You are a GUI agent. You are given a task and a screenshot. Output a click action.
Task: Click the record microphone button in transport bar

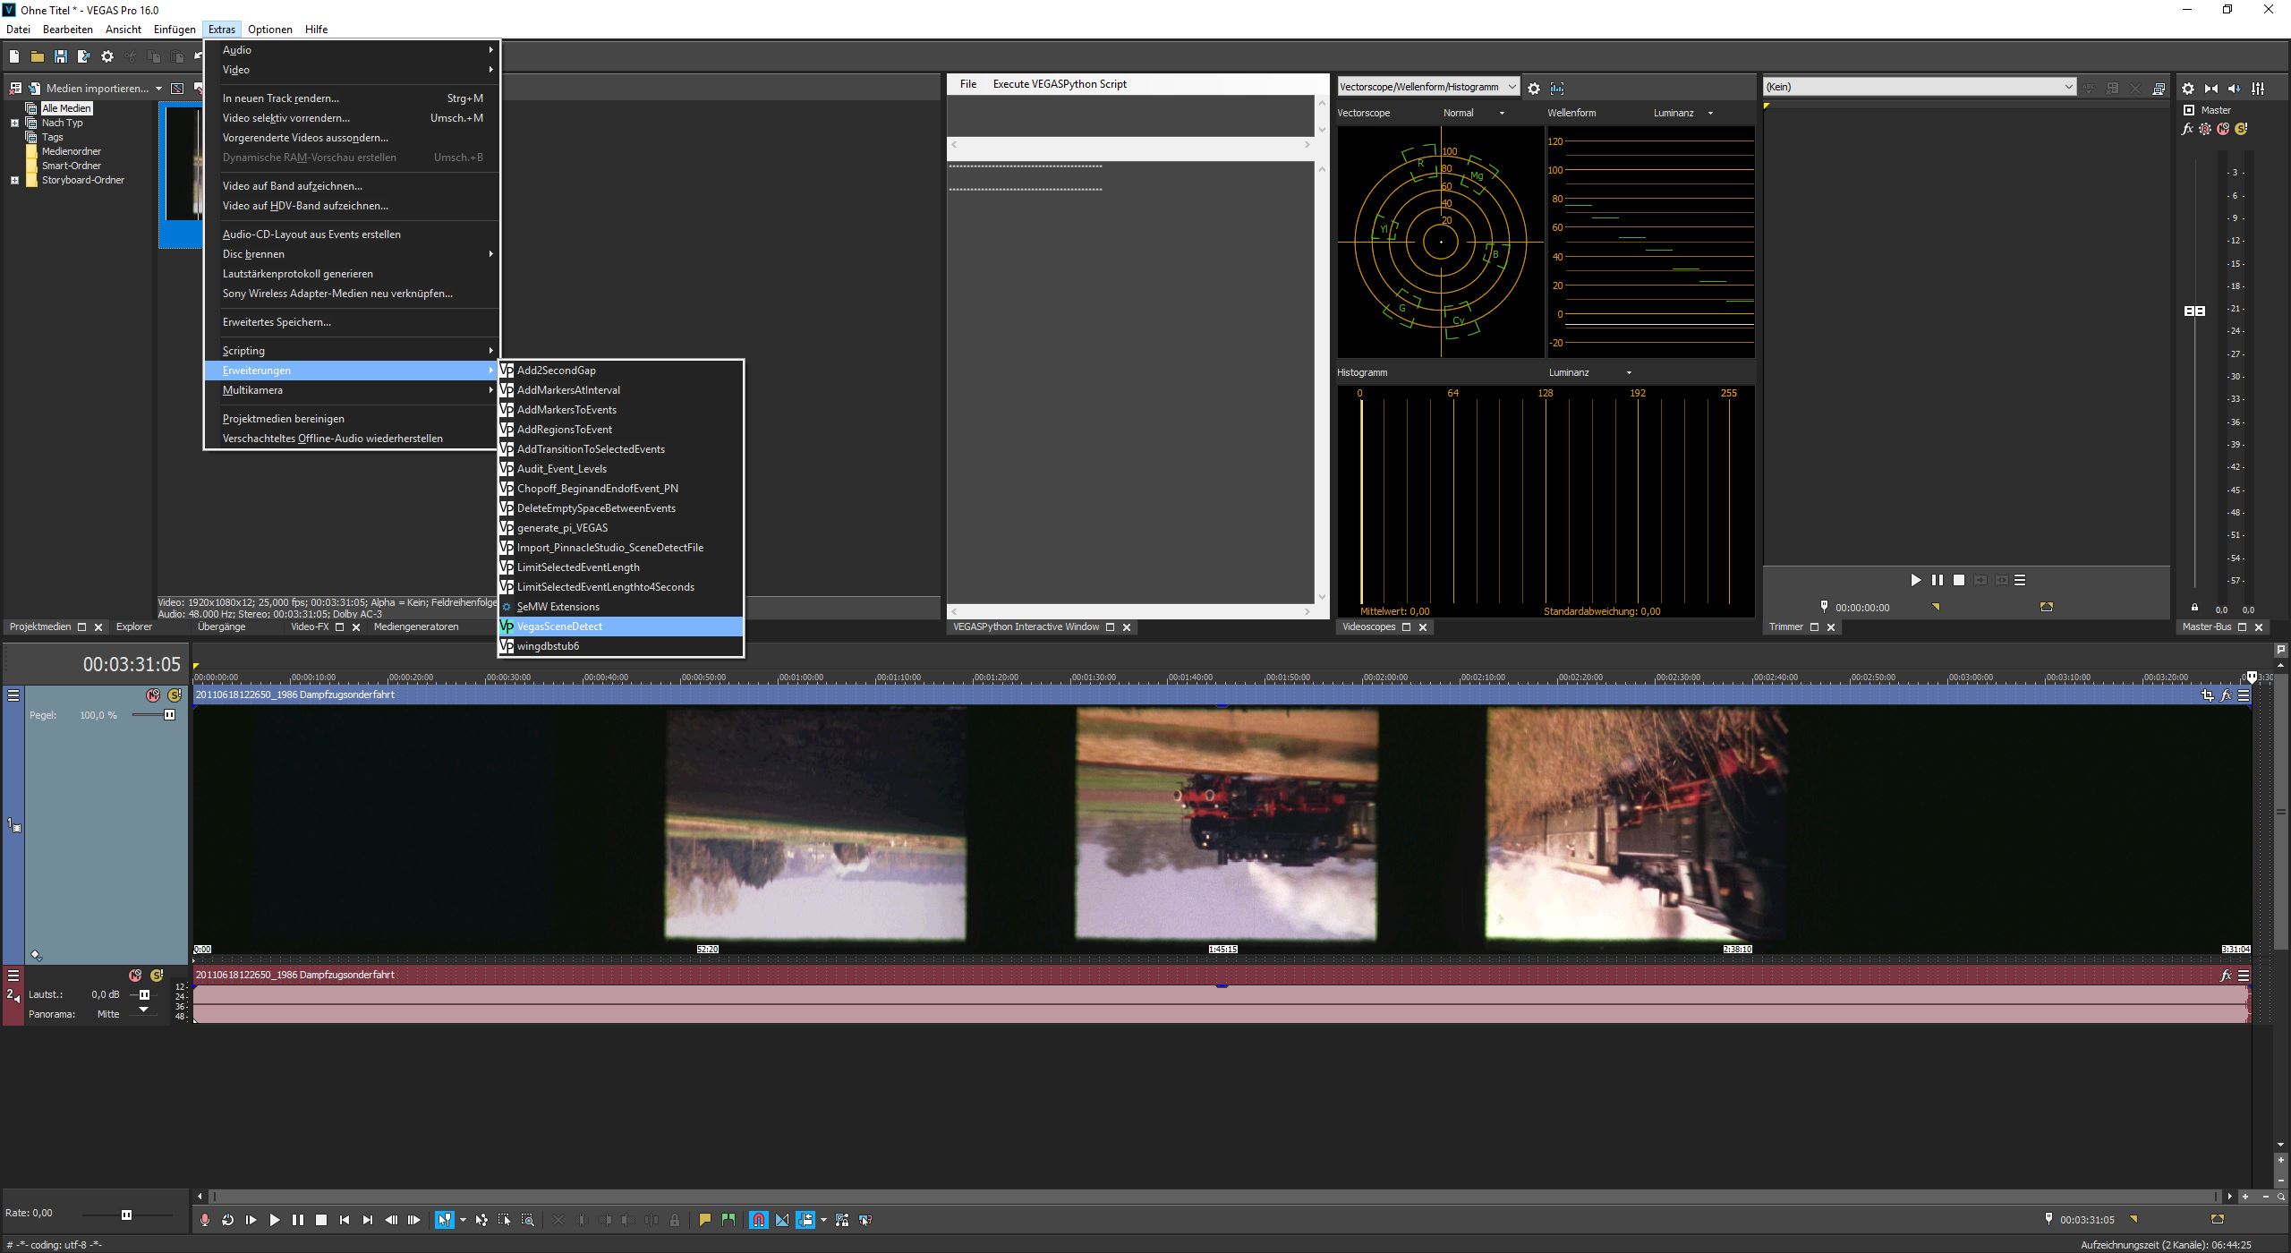click(x=205, y=1220)
